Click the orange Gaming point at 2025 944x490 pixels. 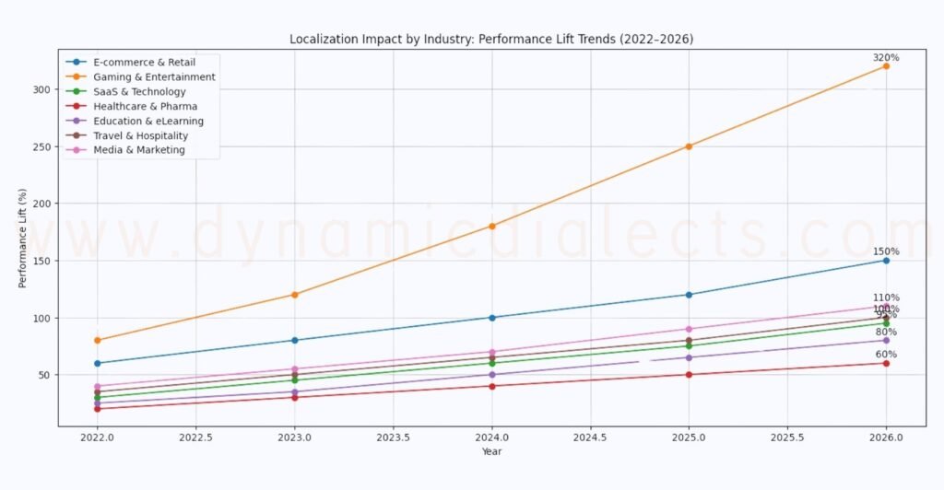pyautogui.click(x=690, y=146)
